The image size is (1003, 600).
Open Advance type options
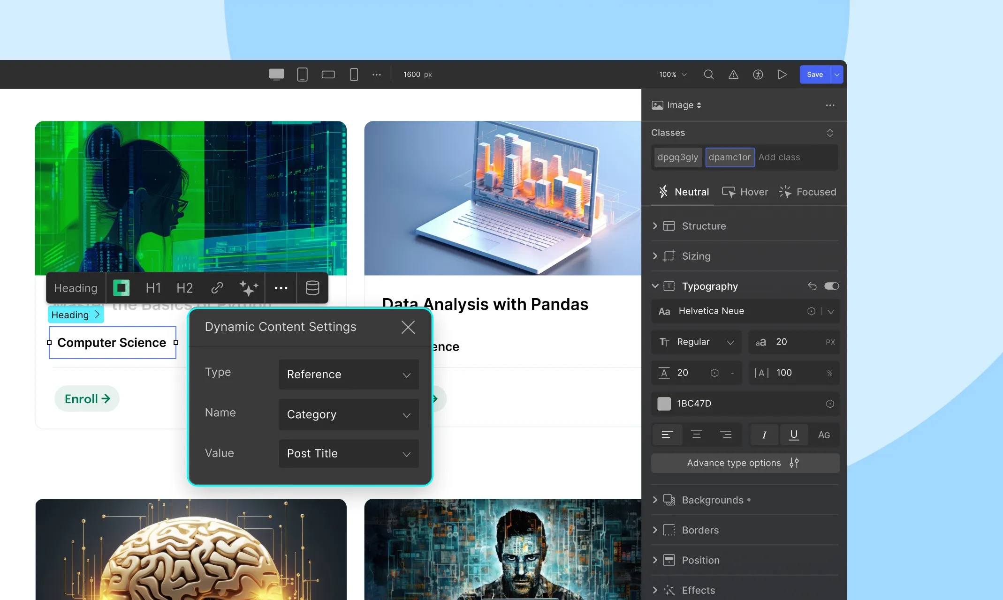745,463
